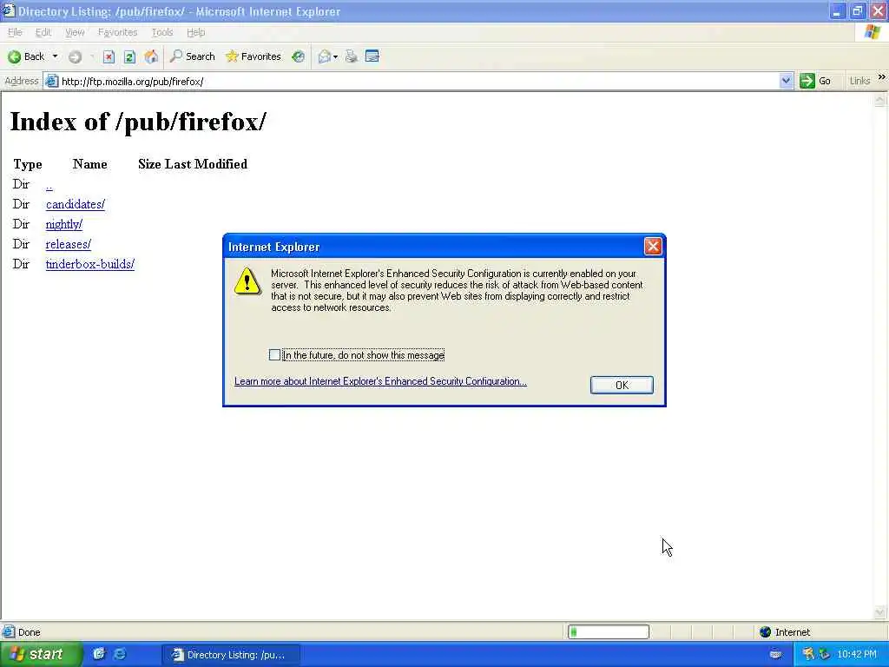Open the Favorites star button
The width and height of the screenshot is (889, 667).
[x=253, y=56]
